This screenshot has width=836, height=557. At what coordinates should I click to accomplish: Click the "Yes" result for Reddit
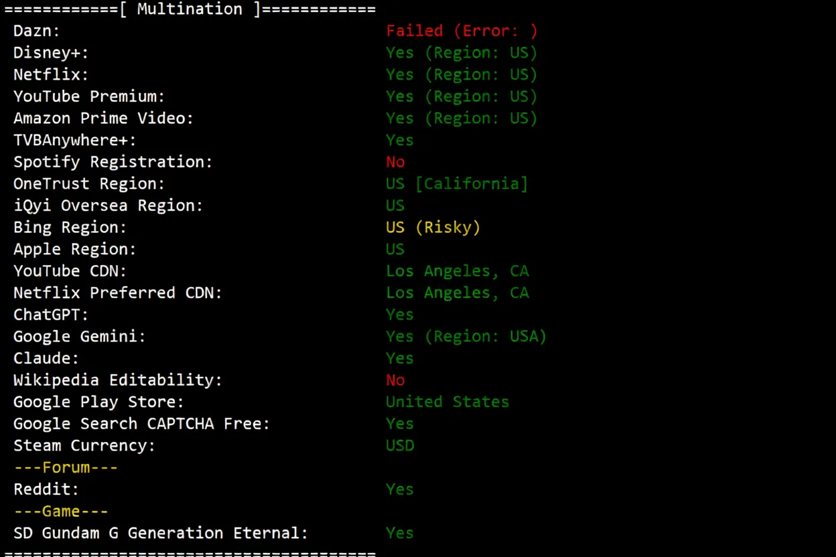coord(400,489)
